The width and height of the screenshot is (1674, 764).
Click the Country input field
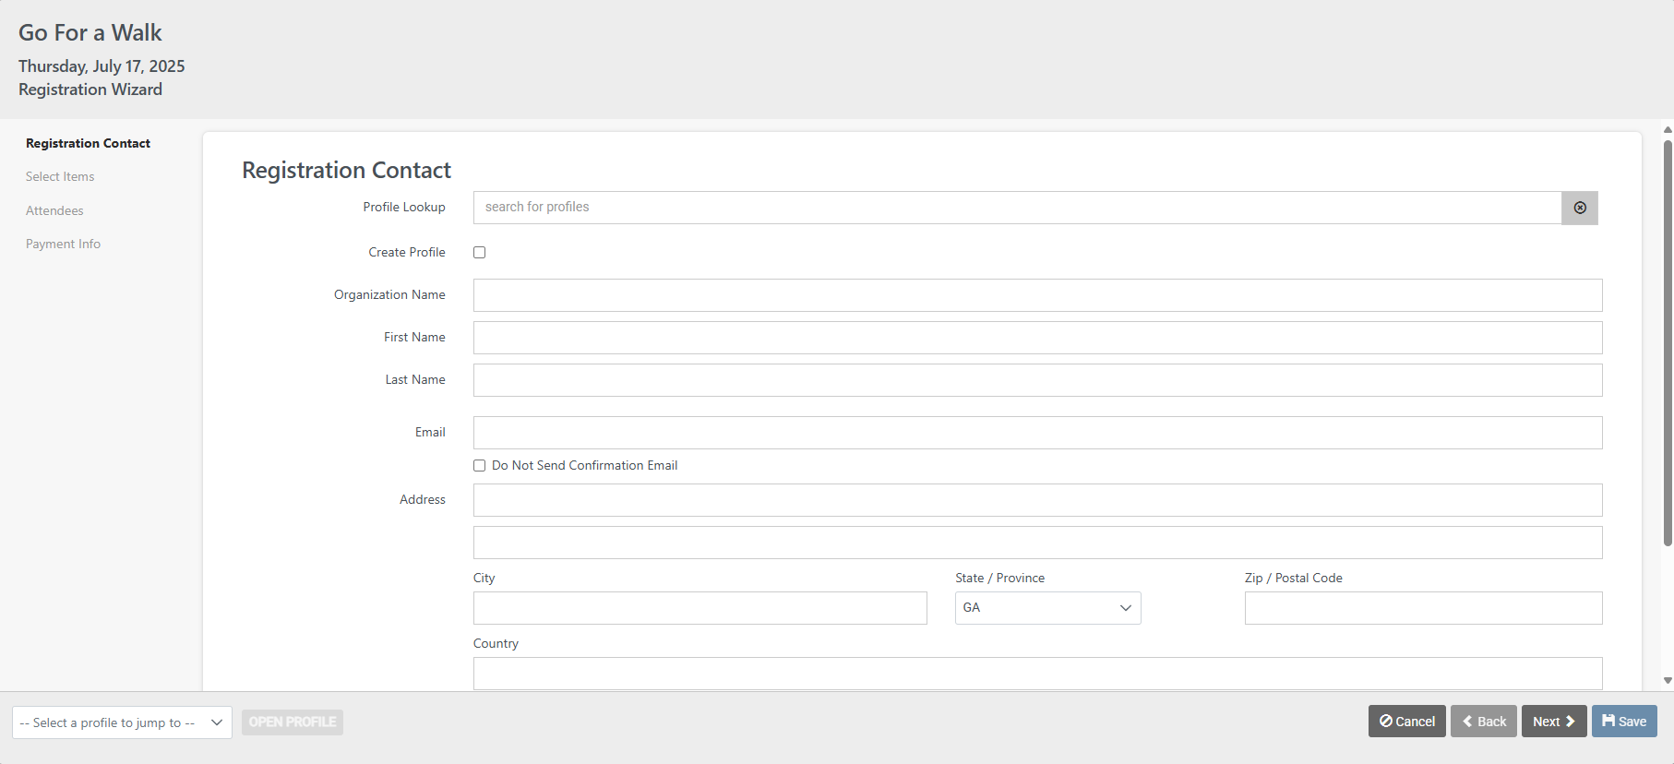(x=1038, y=674)
